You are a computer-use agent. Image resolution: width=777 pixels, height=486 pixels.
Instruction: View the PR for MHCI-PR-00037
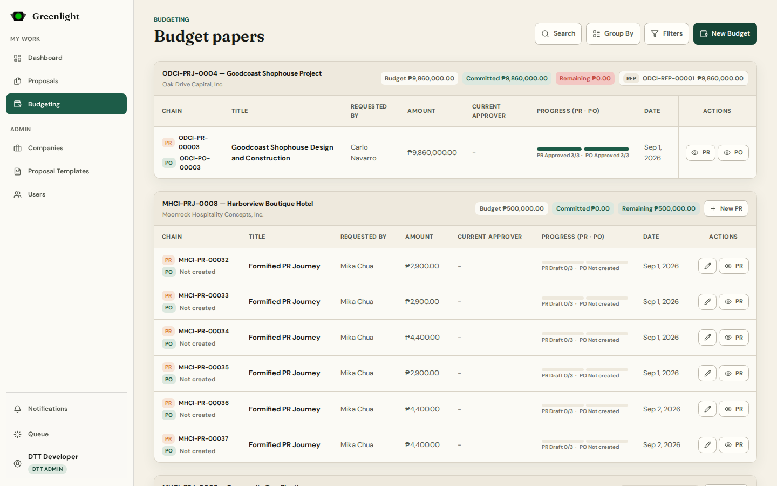click(734, 445)
